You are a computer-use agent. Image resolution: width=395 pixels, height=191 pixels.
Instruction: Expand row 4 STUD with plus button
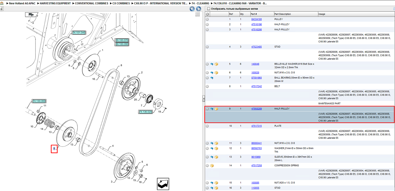tap(207, 47)
